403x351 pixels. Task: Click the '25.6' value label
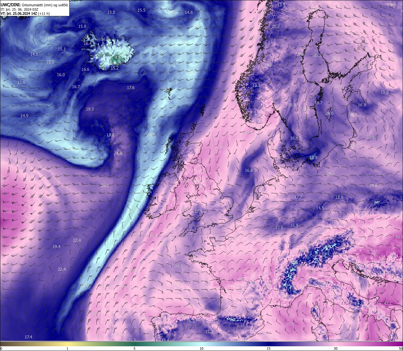pyautogui.click(x=373, y=185)
